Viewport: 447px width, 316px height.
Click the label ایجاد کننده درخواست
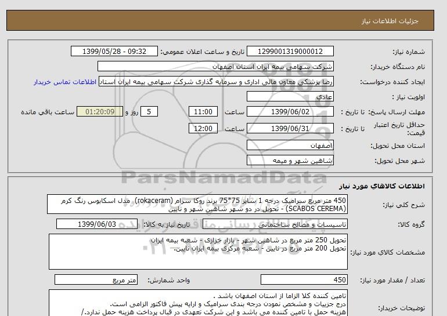[x=392, y=82]
